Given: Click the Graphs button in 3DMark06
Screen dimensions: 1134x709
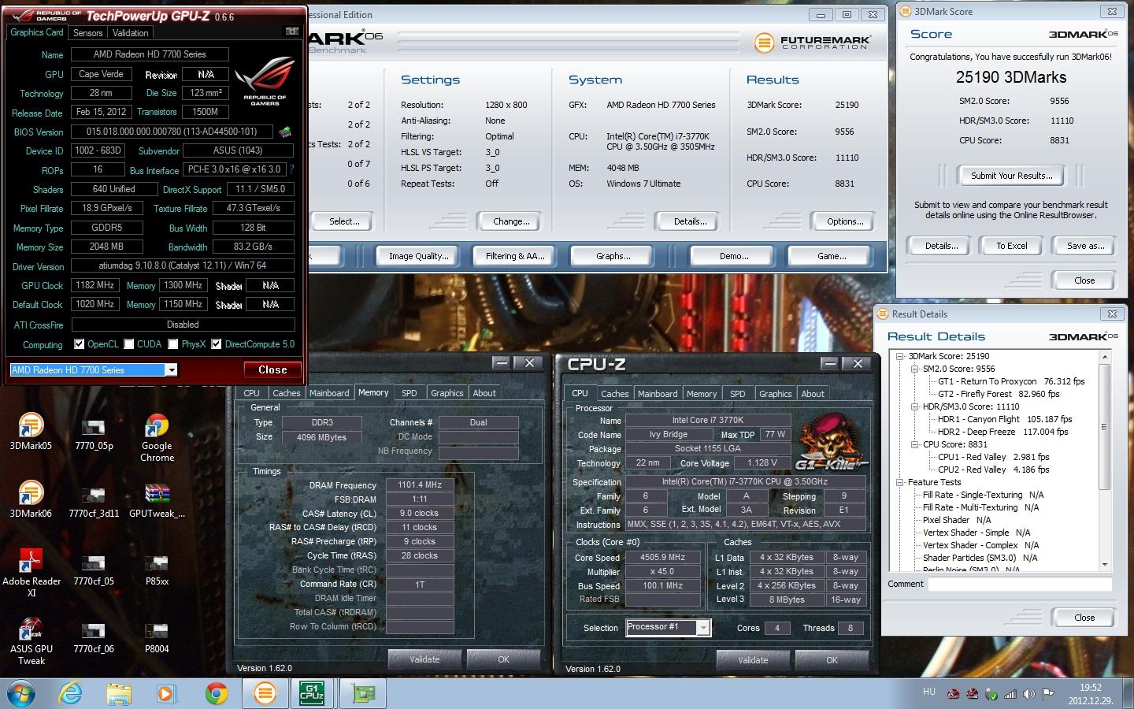Looking at the screenshot, I should [613, 256].
